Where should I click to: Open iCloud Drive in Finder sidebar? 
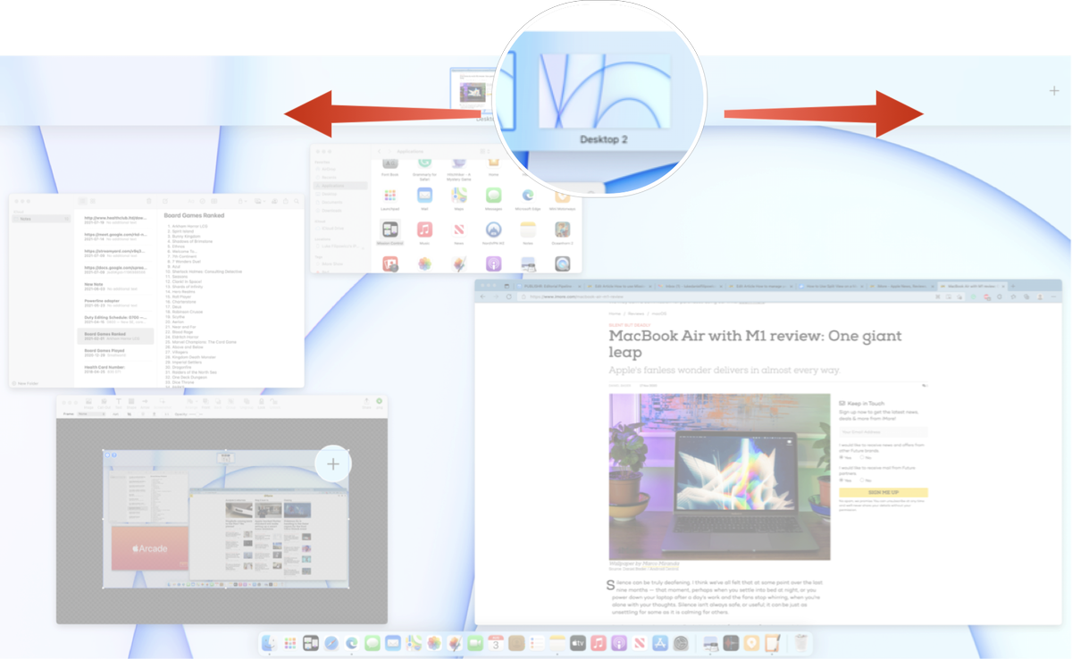click(335, 229)
